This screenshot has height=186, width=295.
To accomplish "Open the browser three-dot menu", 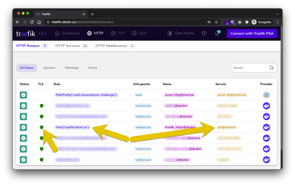I will pos(278,22).
